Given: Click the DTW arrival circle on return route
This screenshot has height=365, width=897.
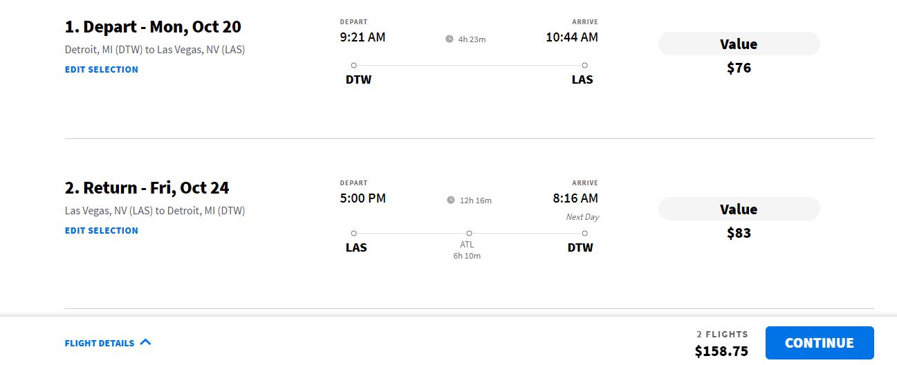Looking at the screenshot, I should coord(585,233).
